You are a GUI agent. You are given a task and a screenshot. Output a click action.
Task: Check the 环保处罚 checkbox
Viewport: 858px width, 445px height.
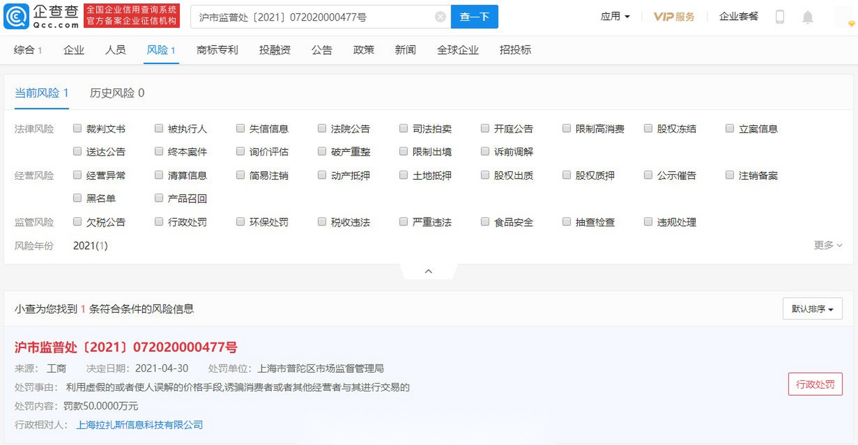click(x=240, y=221)
